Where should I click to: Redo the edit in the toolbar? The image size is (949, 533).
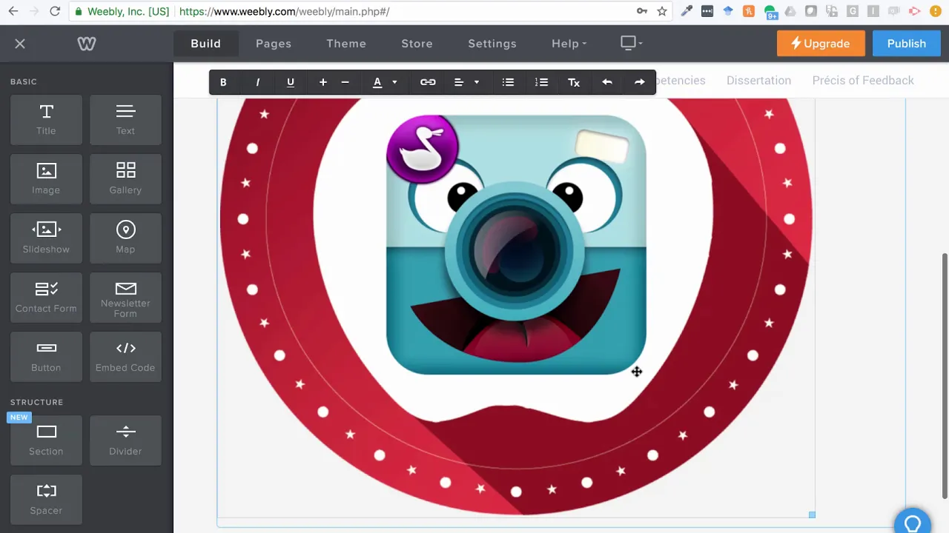coord(640,82)
